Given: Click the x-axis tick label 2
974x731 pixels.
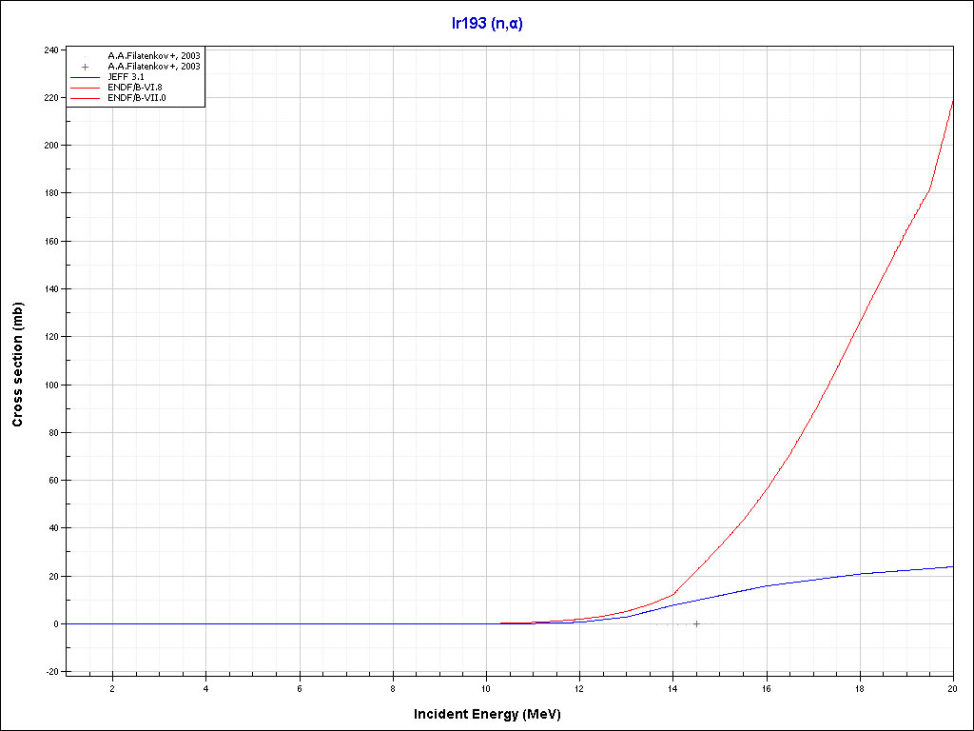Looking at the screenshot, I should tap(112, 688).
